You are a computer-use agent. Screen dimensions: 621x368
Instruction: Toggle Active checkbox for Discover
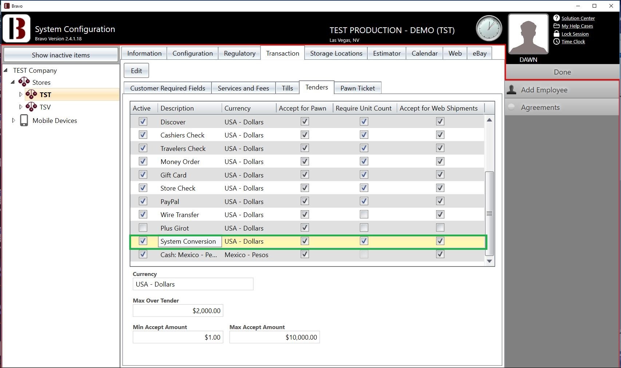click(x=143, y=121)
